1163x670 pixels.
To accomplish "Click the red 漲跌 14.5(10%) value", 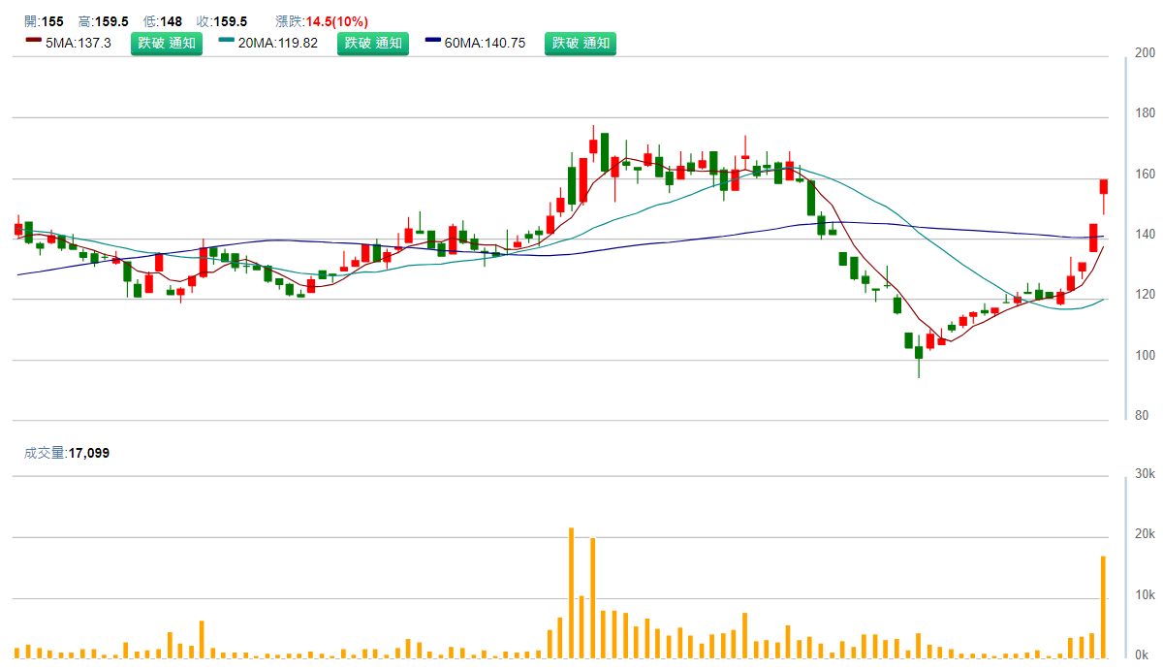I will pos(336,21).
